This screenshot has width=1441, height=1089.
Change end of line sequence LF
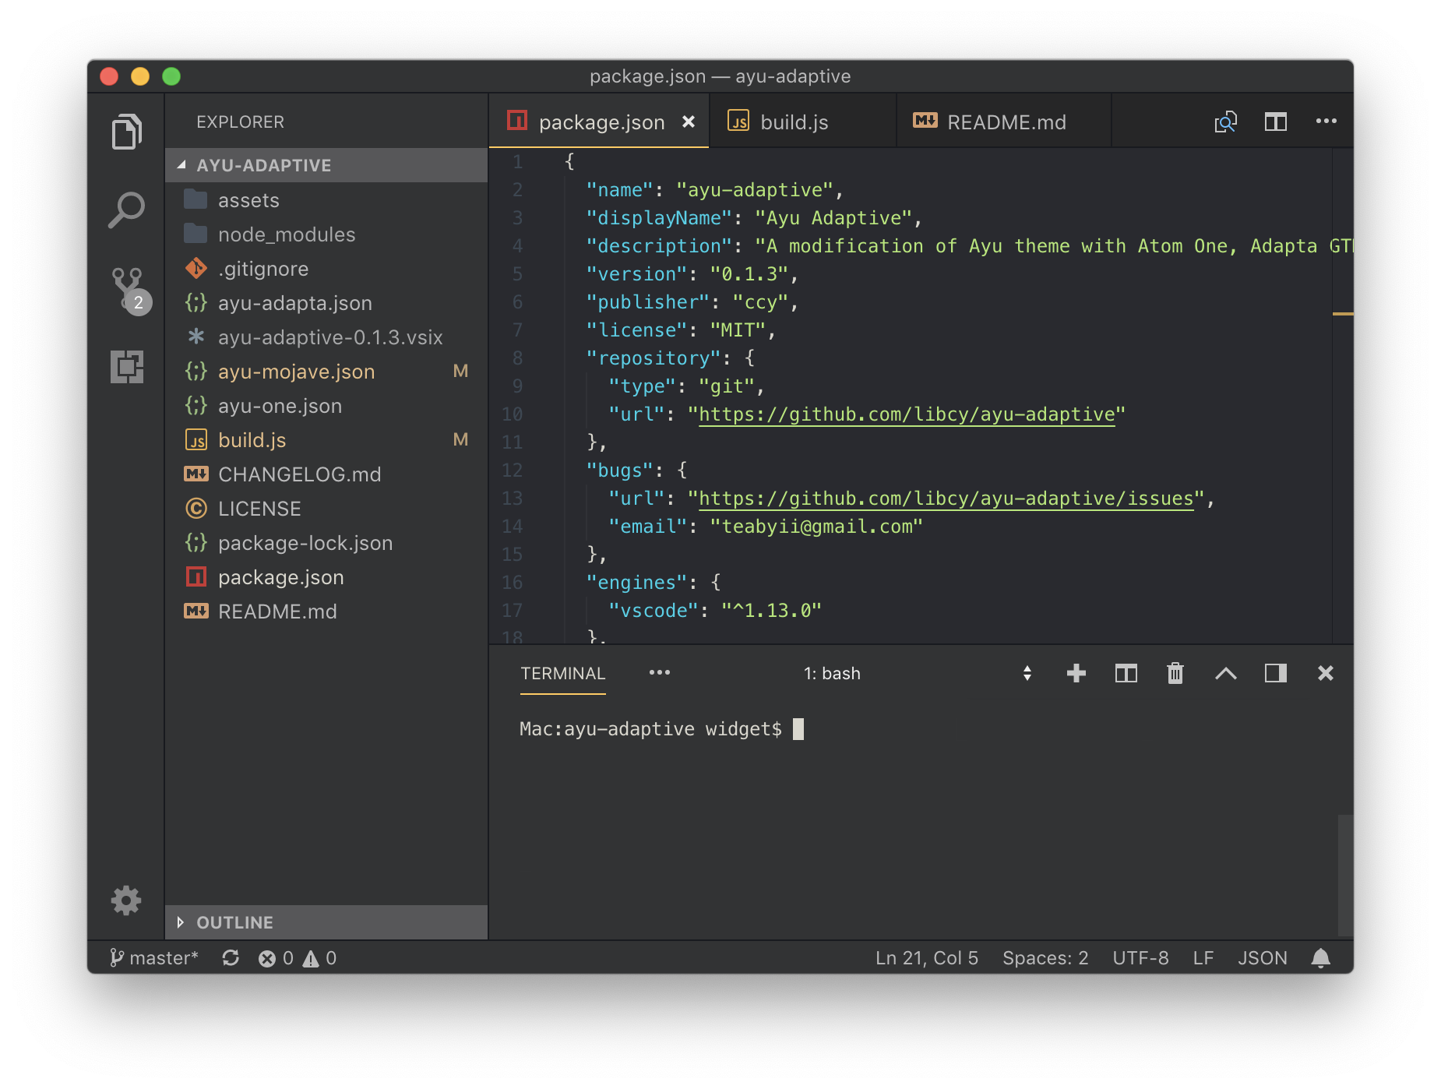[1203, 958]
